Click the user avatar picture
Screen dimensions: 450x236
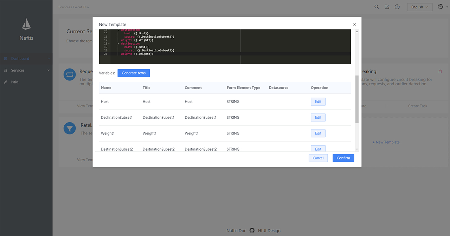[440, 7]
